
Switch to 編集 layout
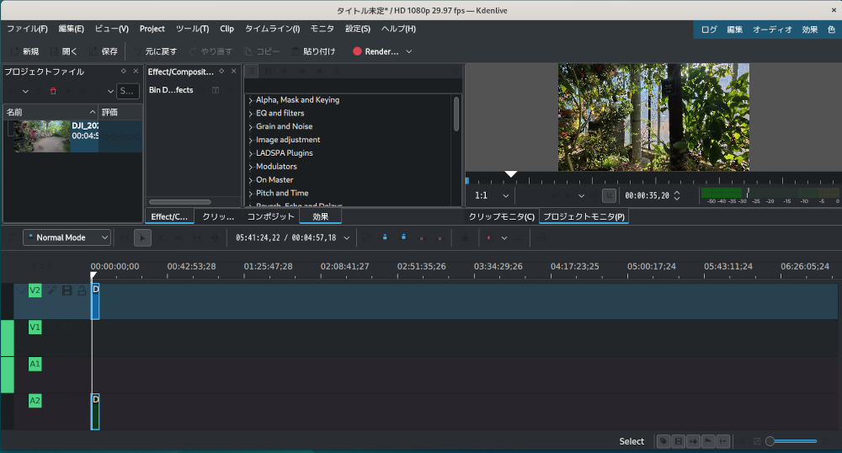734,29
